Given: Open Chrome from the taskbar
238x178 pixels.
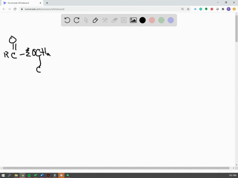Looking at the screenshot, I should pyautogui.click(x=23, y=176).
